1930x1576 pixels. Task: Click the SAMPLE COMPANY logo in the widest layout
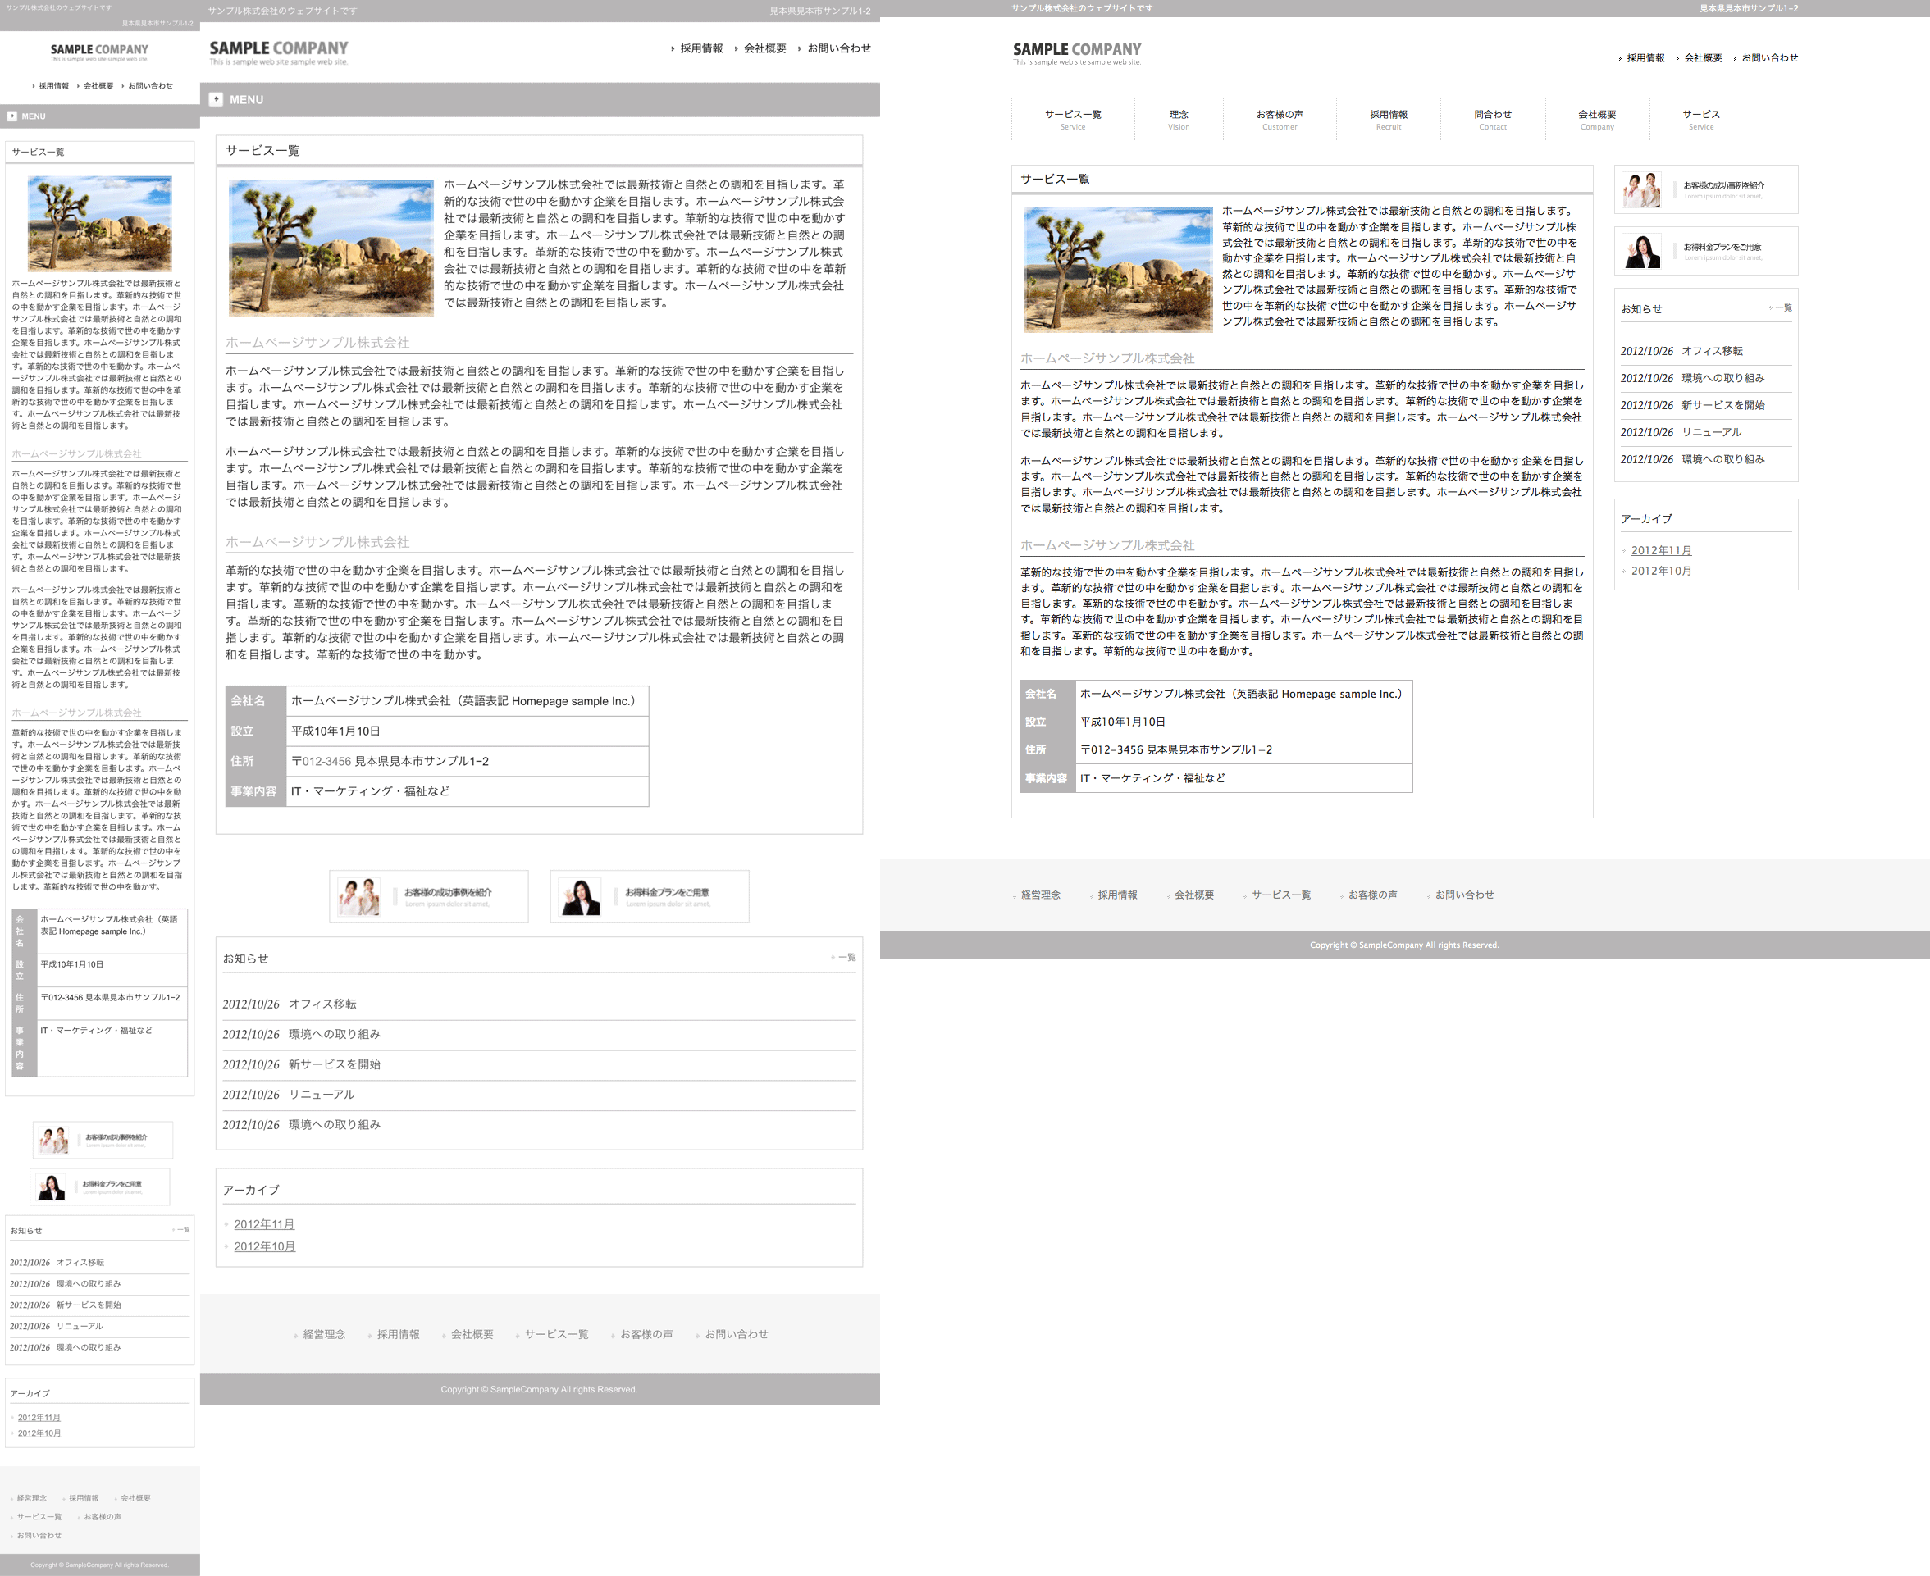click(x=1076, y=52)
